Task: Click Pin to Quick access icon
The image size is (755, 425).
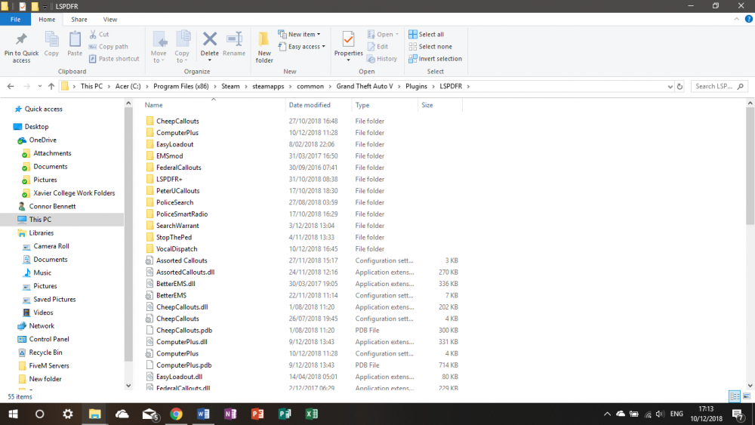Action: [21, 39]
